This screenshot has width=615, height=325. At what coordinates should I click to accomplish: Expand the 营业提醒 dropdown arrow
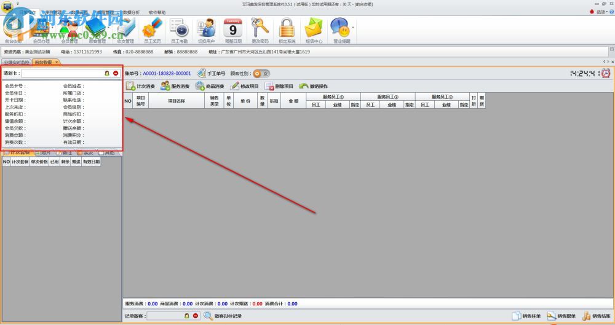tap(353, 28)
